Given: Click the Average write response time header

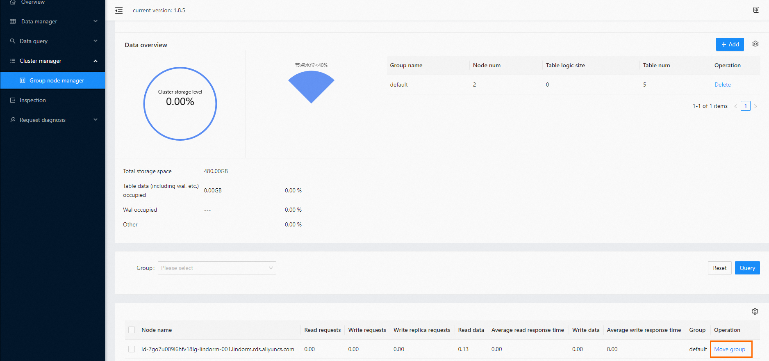Looking at the screenshot, I should pyautogui.click(x=644, y=330).
